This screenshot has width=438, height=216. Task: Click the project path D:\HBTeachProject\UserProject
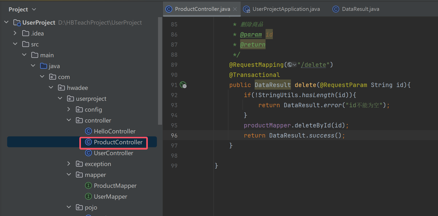pos(100,23)
